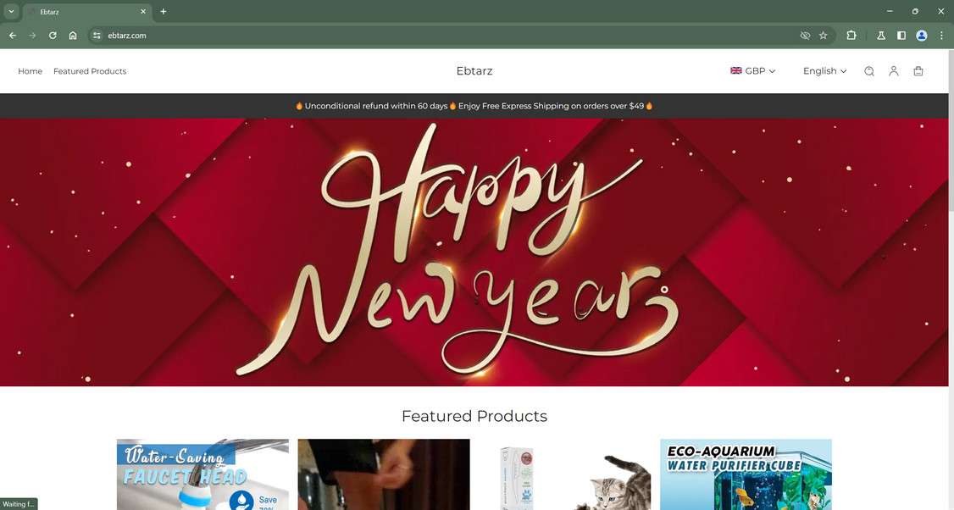This screenshot has height=510, width=954.
Task: Bookmark this page with the star icon
Action: [824, 36]
